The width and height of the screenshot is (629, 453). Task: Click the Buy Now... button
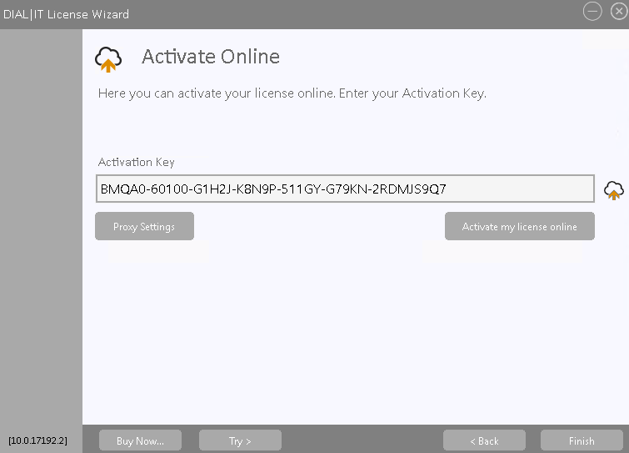(x=141, y=440)
